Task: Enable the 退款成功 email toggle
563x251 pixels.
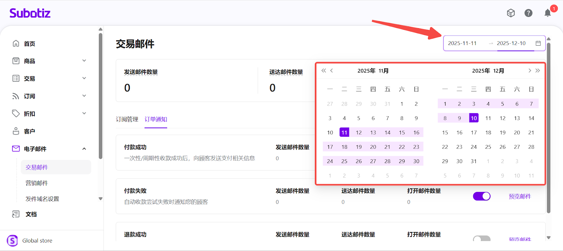Action: [481, 239]
